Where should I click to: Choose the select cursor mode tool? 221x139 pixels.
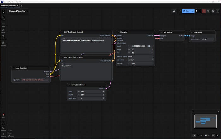[194, 136]
